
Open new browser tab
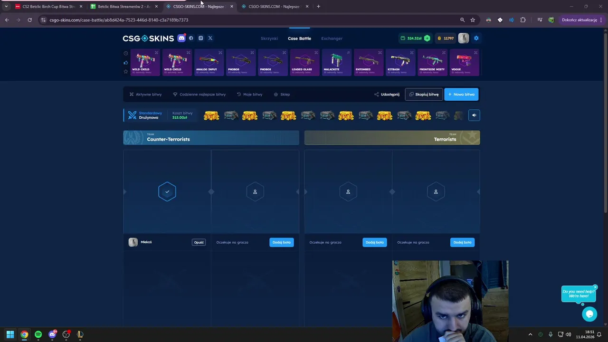(318, 7)
